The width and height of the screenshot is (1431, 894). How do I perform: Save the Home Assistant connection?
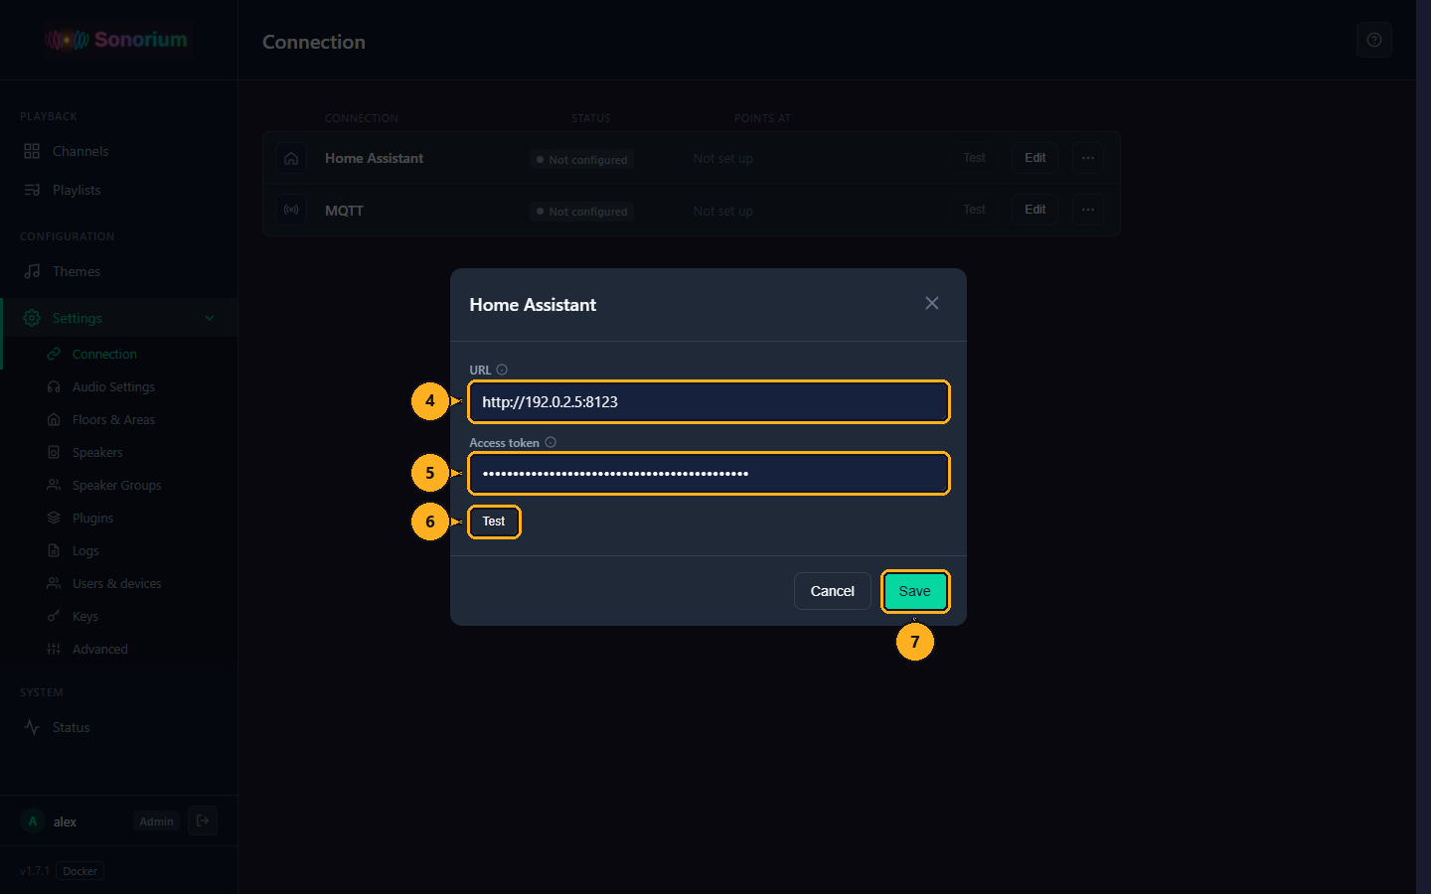[x=915, y=591]
